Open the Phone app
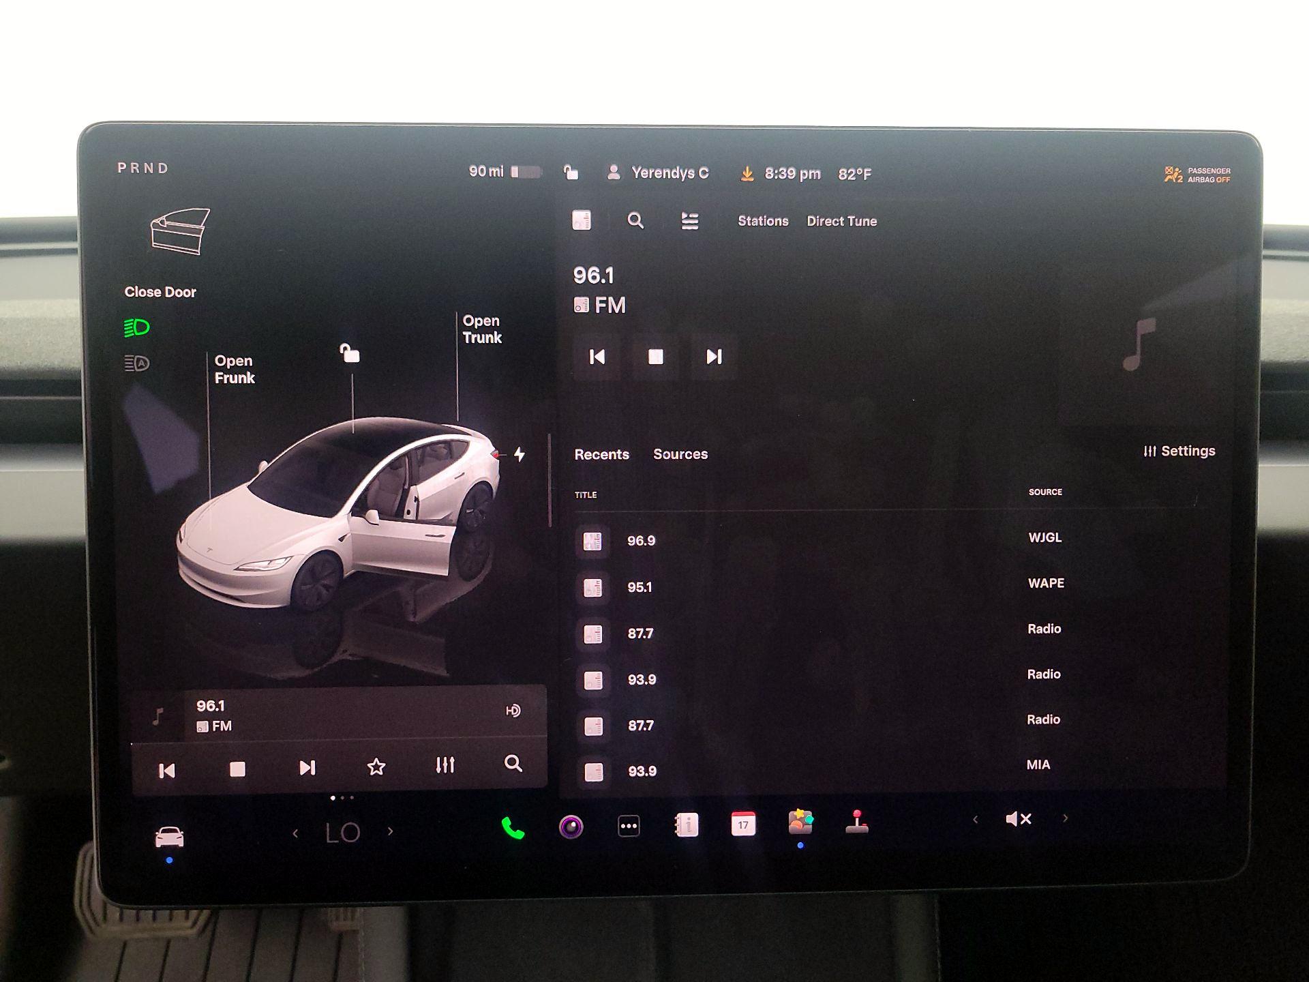This screenshot has height=982, width=1309. (513, 828)
